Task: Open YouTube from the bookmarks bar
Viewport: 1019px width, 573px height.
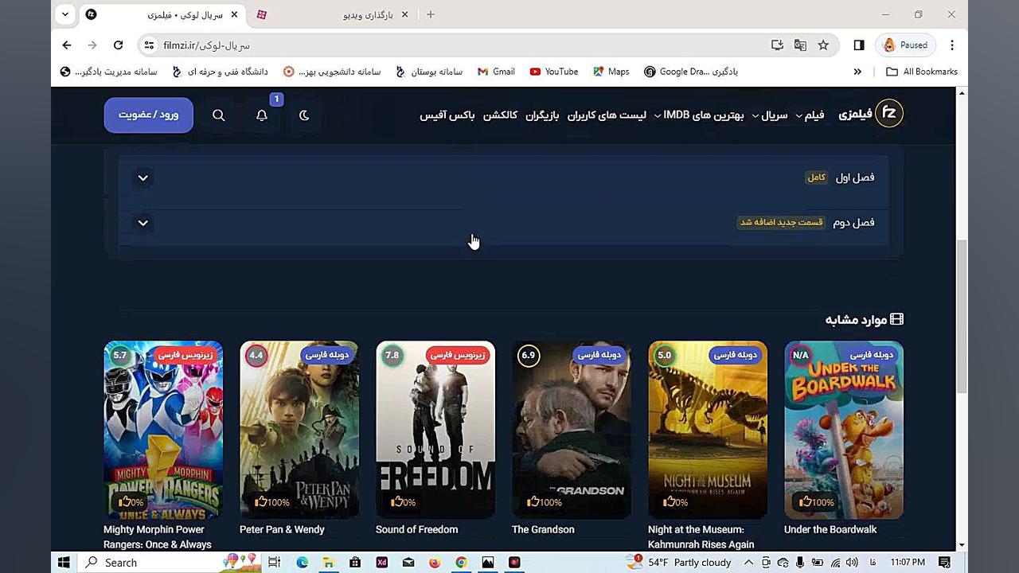Action: pos(553,72)
